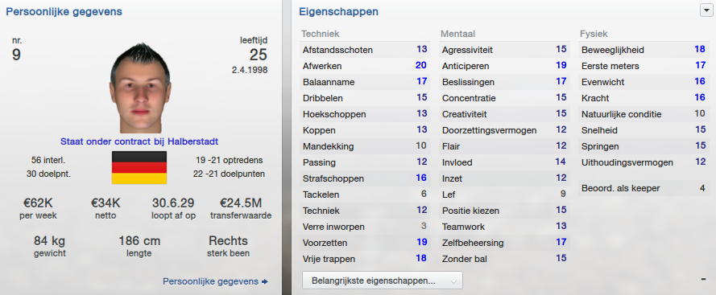716x295 pixels.
Task: Click the Zelfbeheersing attribute row
Action: pos(504,243)
